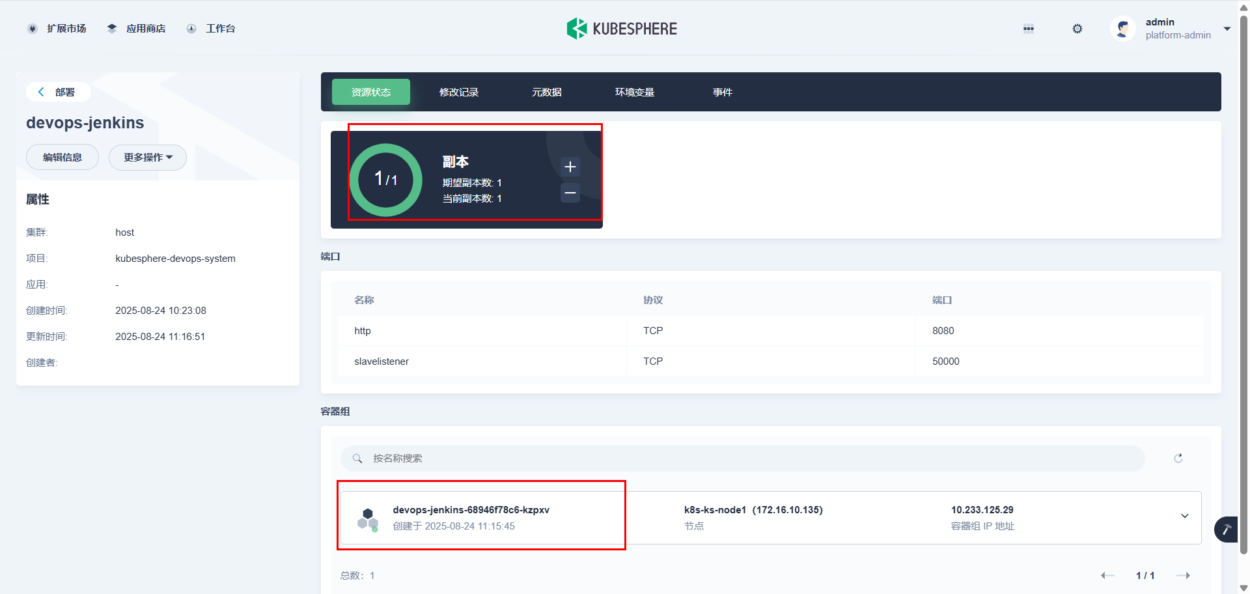
Task: Click the 名称 column header
Action: (364, 300)
